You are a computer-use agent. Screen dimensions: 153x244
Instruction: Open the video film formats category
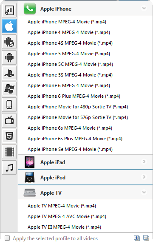pyautogui.click(x=9, y=152)
